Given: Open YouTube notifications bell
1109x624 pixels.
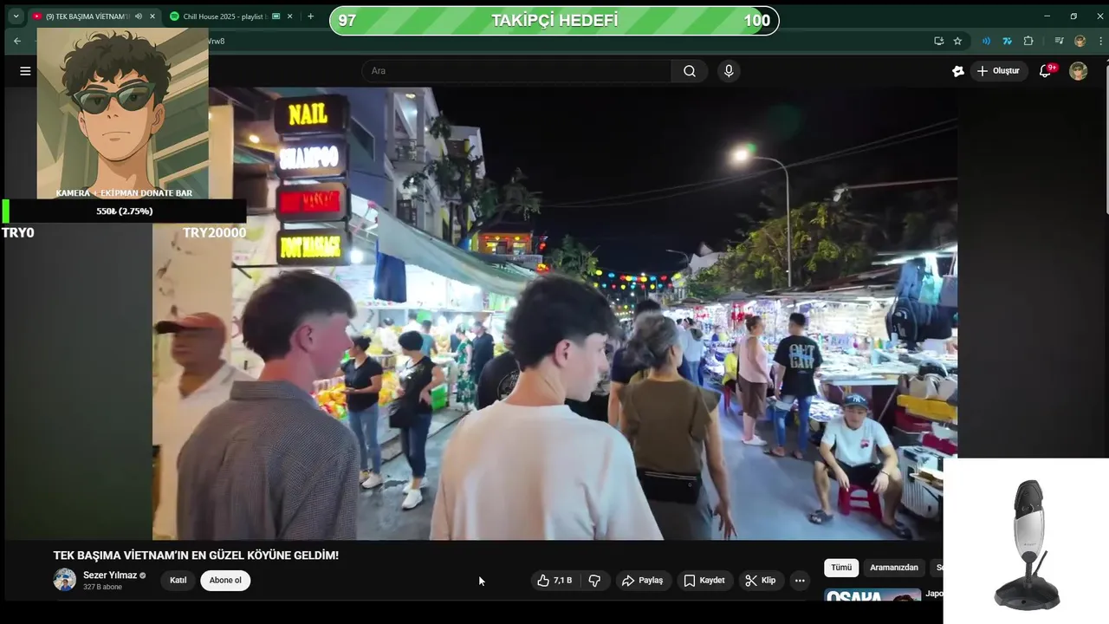Looking at the screenshot, I should [1046, 71].
